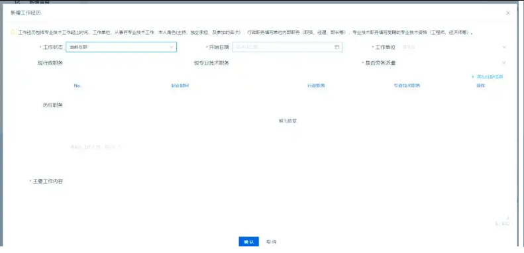Click the 取消 button
Viewport: 524px width, 253px height.
pyautogui.click(x=271, y=242)
